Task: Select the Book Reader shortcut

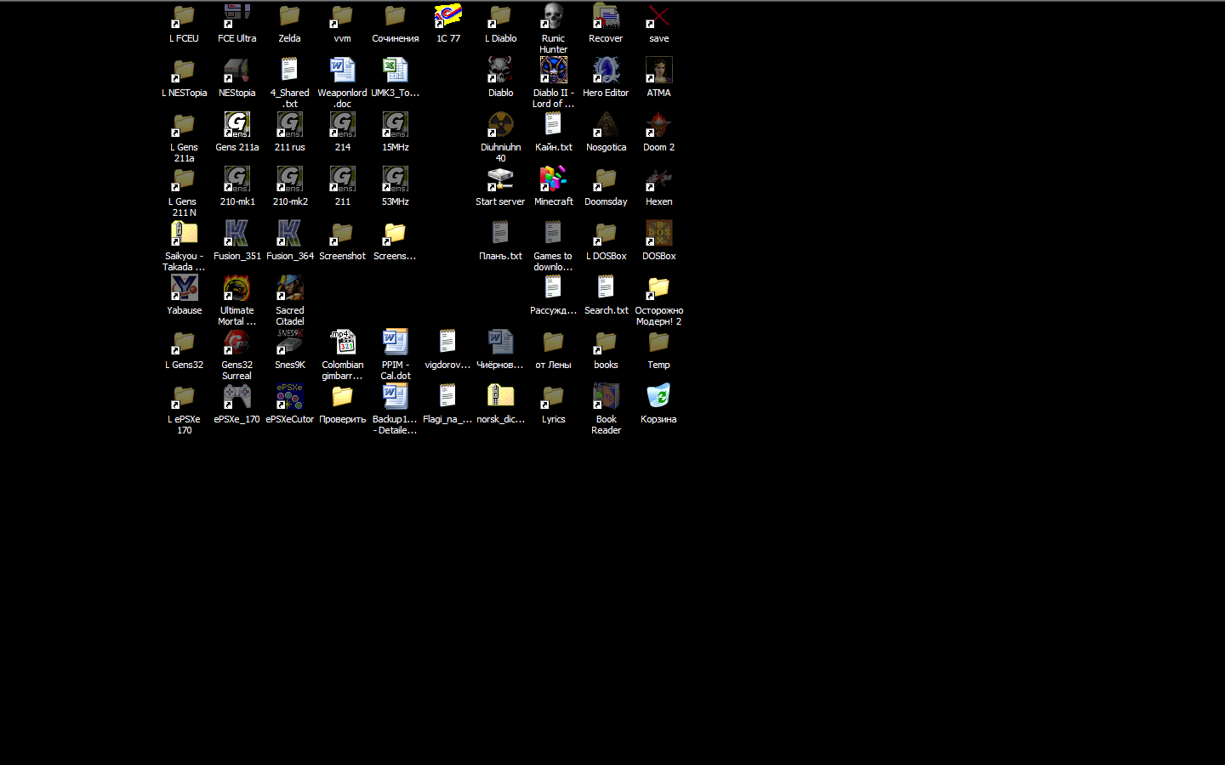Action: click(606, 398)
